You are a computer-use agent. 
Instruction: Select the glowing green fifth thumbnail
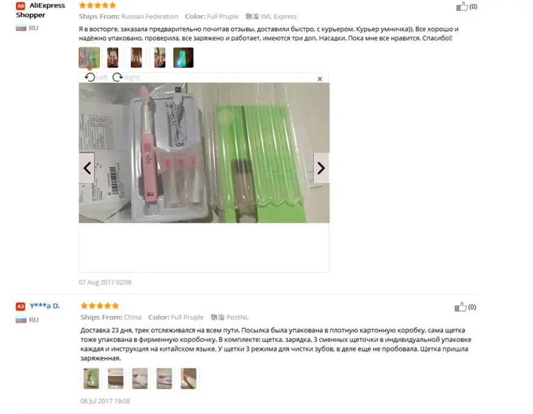[183, 57]
